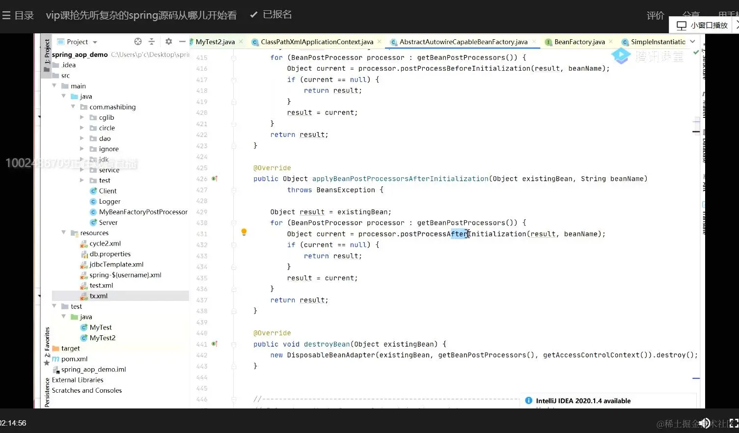Click the yellow intention lightbulb at line 431

(244, 232)
